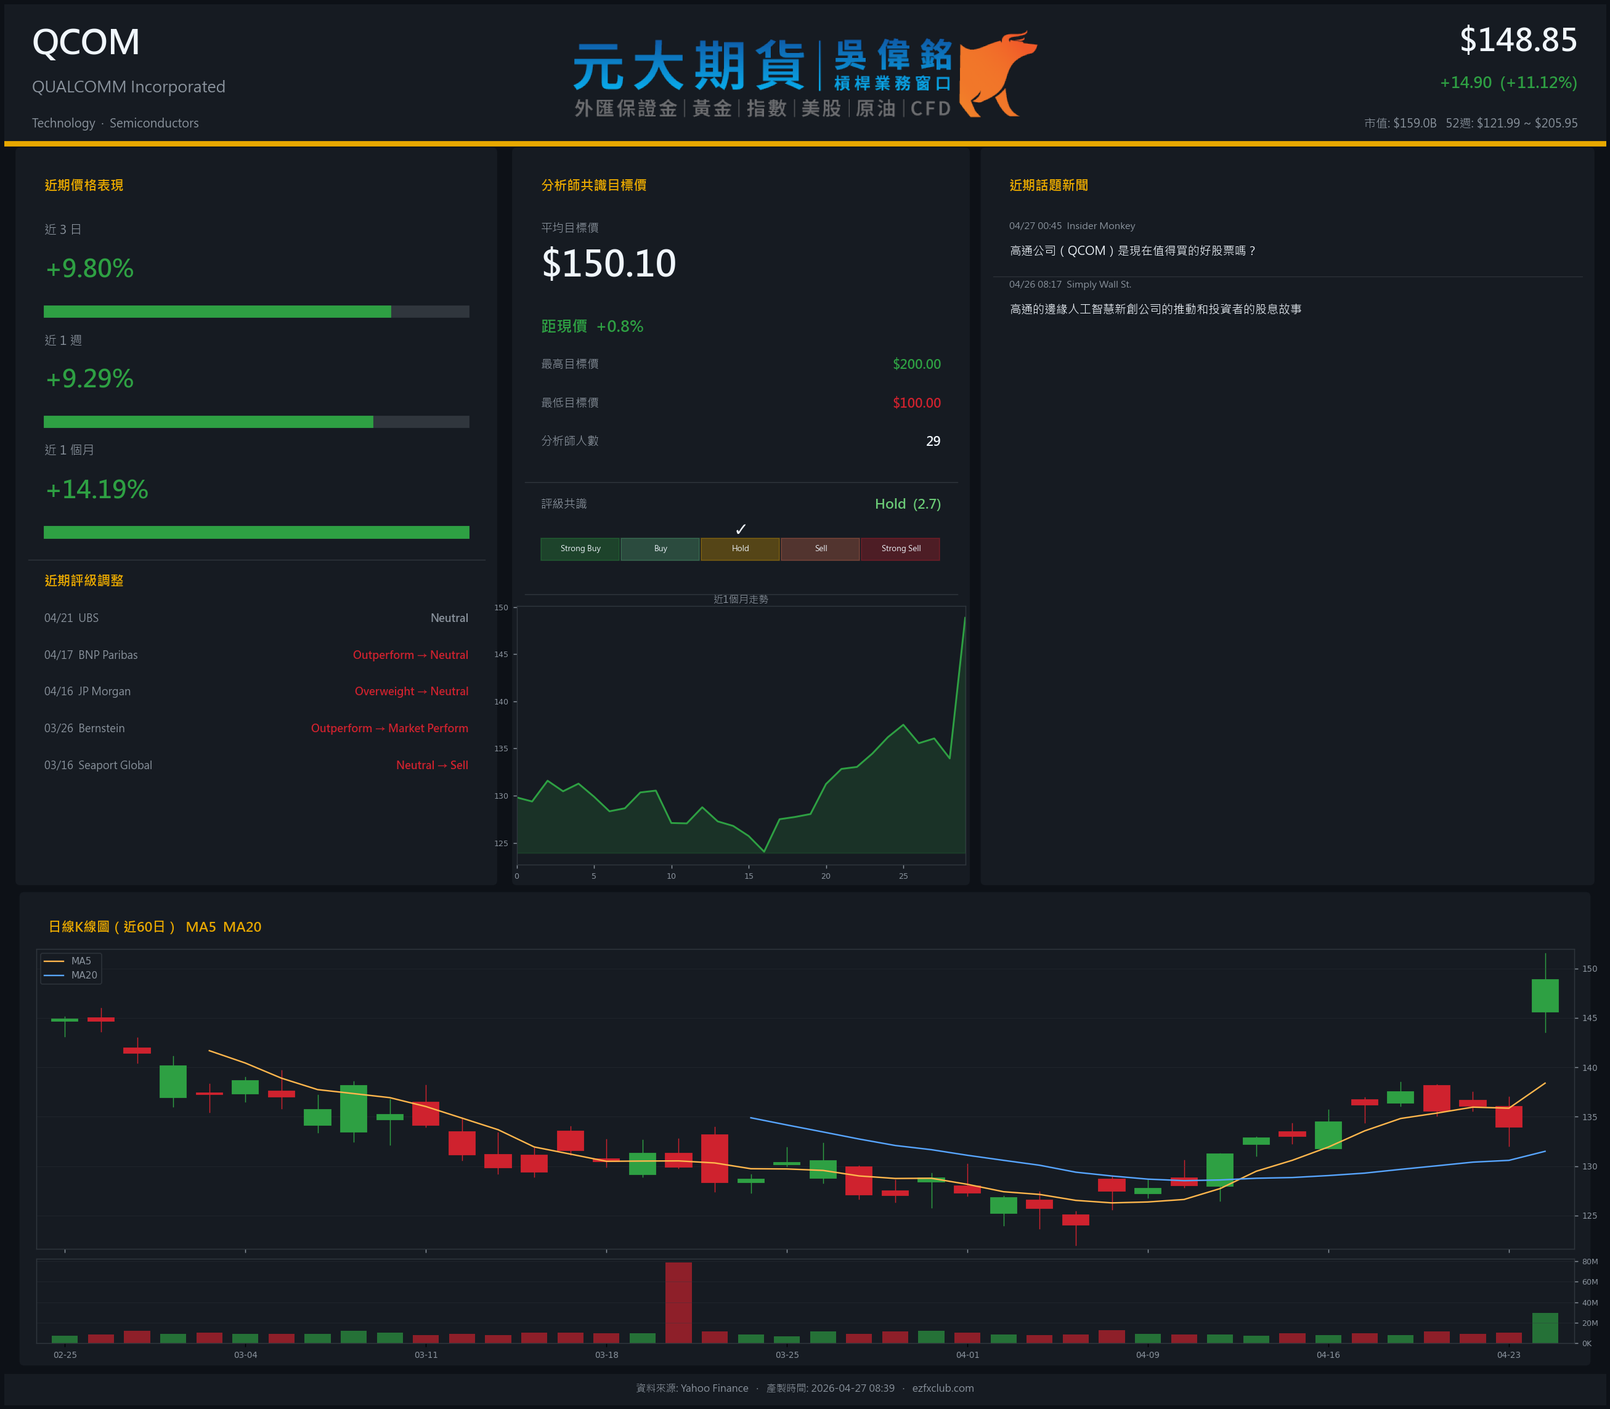Click the checkmark above the Hold rating

click(x=740, y=529)
